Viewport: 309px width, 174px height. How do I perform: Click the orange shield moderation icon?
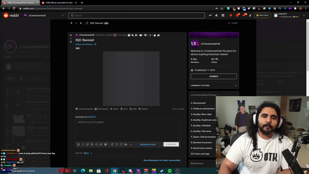(x=231, y=15)
